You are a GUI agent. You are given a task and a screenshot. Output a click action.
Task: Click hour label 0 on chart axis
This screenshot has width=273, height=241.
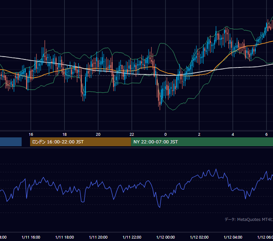click(x=165, y=135)
